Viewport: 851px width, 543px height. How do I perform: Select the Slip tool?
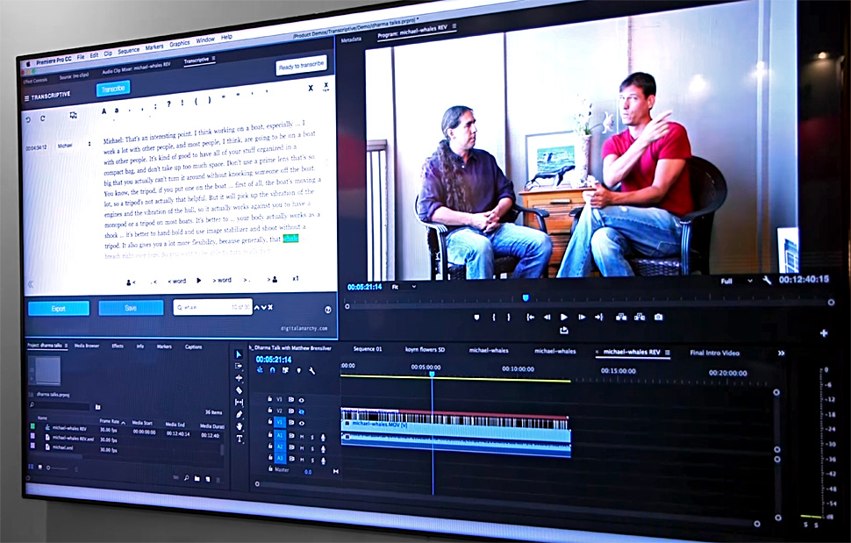[x=239, y=402]
